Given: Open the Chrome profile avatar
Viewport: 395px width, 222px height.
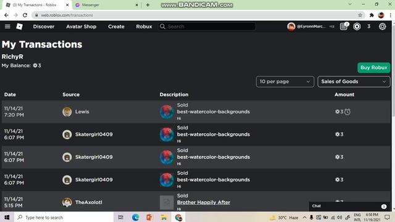Looking at the screenshot, I should point(381,15).
